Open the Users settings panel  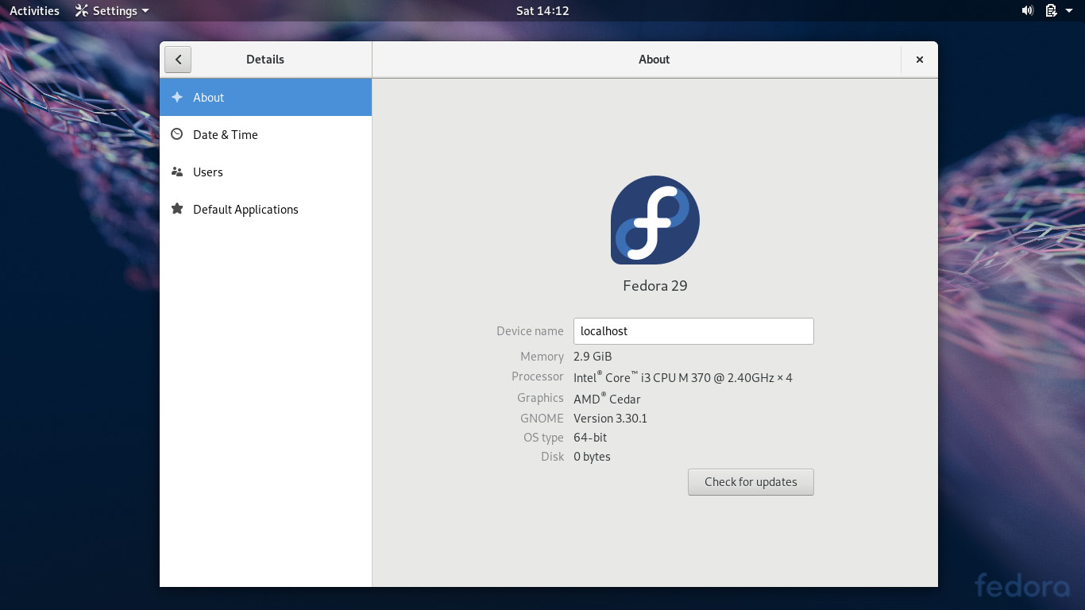265,172
